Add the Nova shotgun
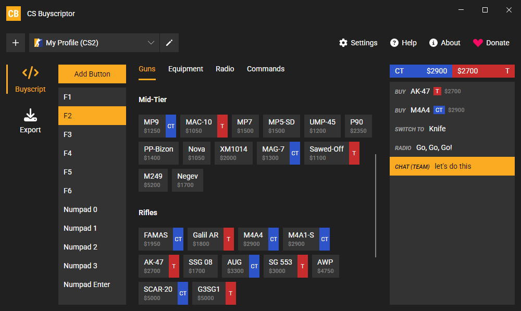The height and width of the screenshot is (311, 521). [x=197, y=153]
